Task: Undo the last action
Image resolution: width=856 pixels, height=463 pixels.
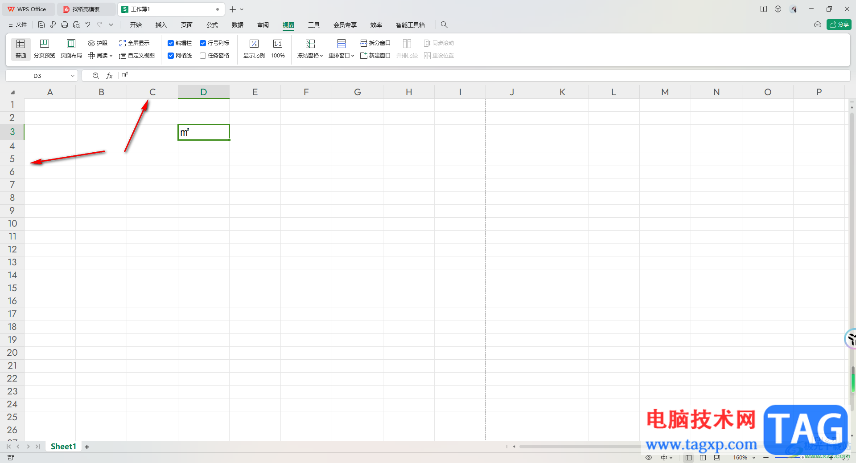Action: [x=88, y=25]
